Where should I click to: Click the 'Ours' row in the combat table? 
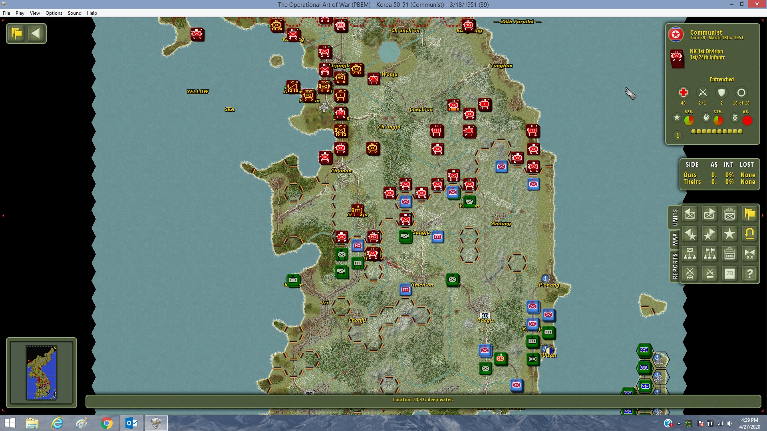tap(719, 175)
